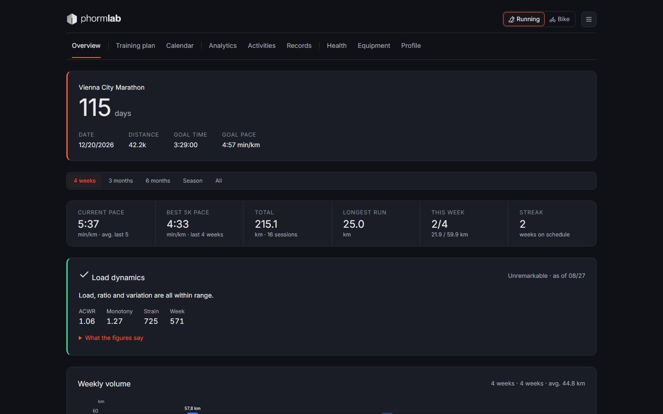The image size is (663, 414).
Task: Click the Week load value 571
Action: [177, 321]
